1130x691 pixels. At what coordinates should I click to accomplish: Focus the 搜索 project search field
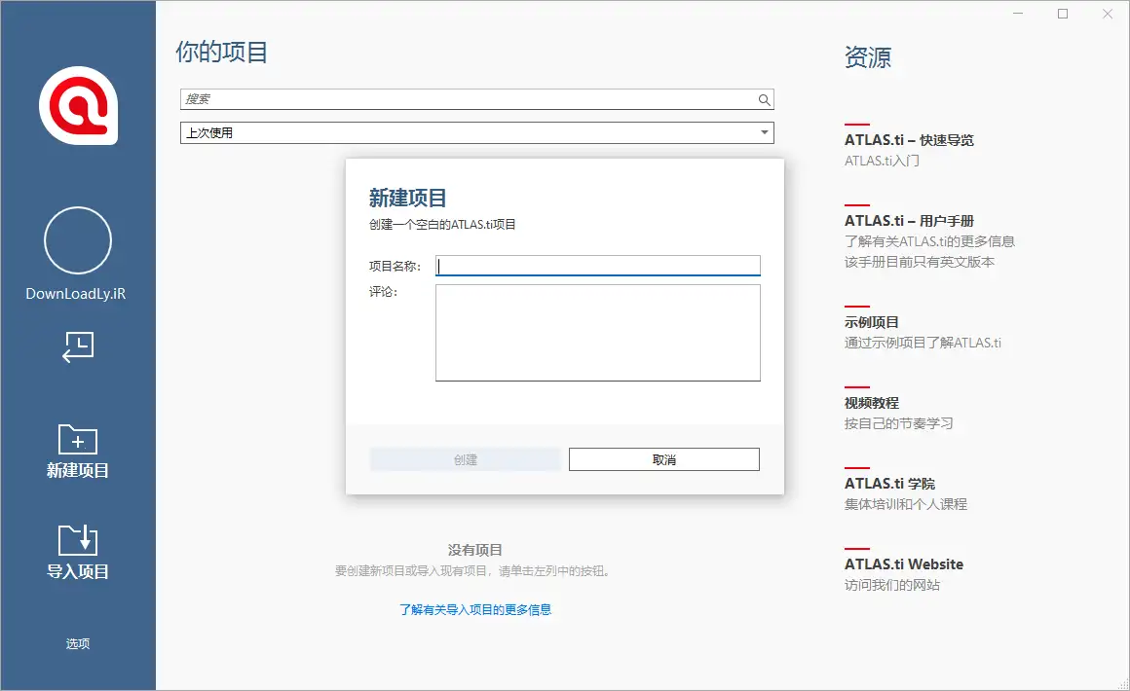pyautogui.click(x=477, y=99)
